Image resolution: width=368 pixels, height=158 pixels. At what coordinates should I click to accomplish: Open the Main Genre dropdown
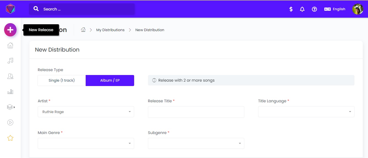86,143
